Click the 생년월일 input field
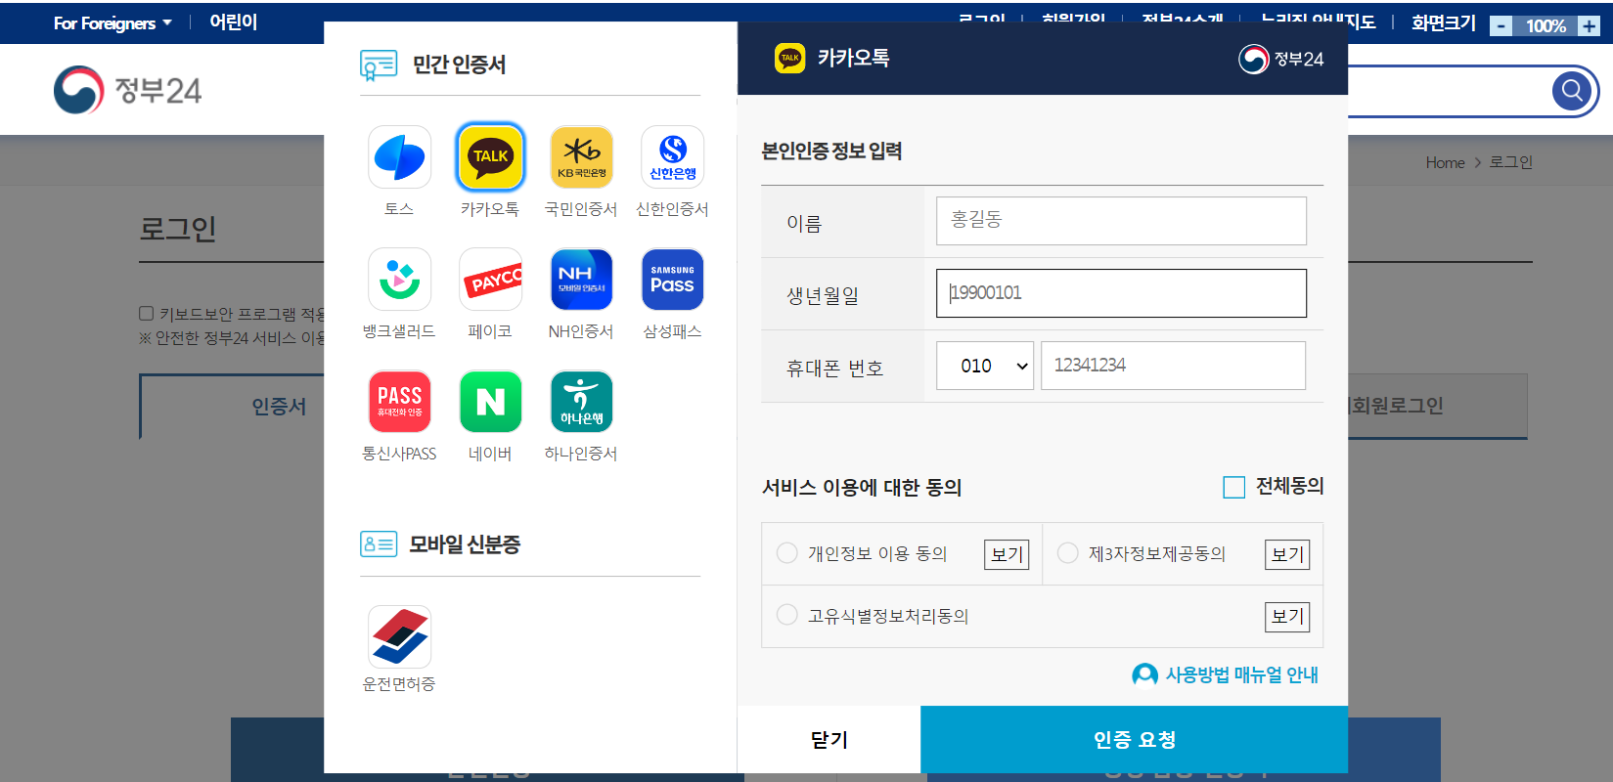The width and height of the screenshot is (1613, 782). click(x=1121, y=293)
